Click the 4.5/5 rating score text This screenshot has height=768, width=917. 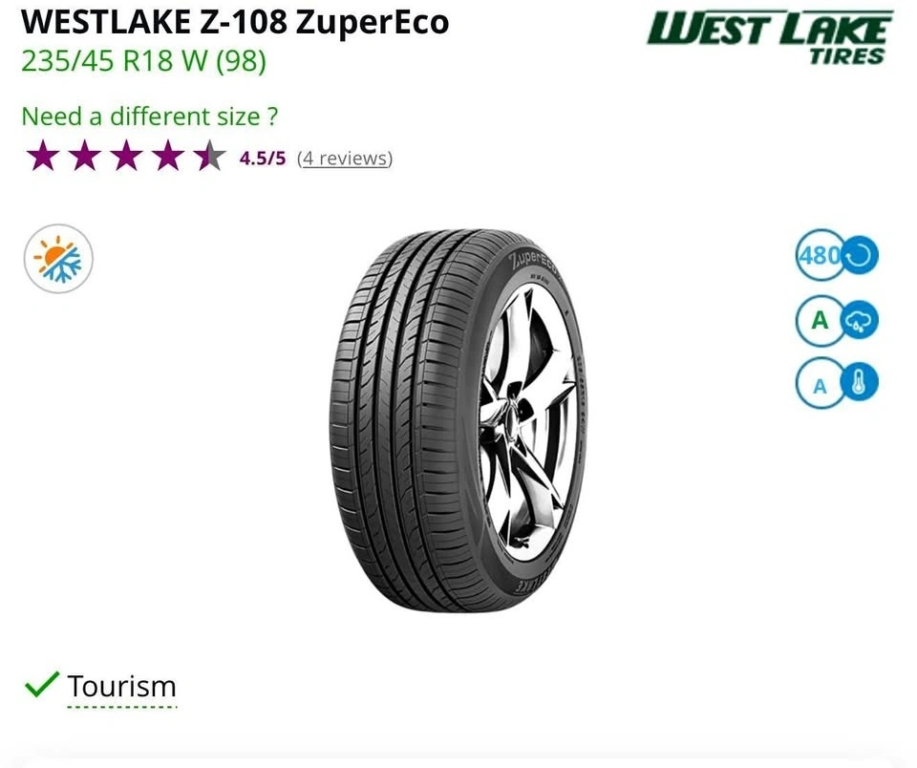tap(263, 158)
